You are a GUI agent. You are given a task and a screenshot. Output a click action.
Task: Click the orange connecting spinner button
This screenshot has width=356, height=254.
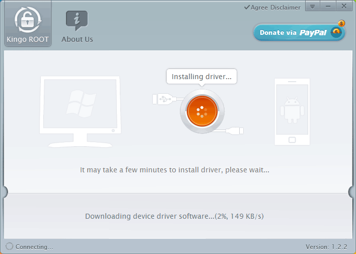[202, 111]
